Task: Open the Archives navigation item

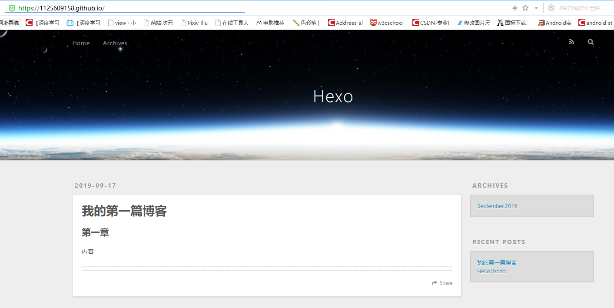Action: click(115, 43)
